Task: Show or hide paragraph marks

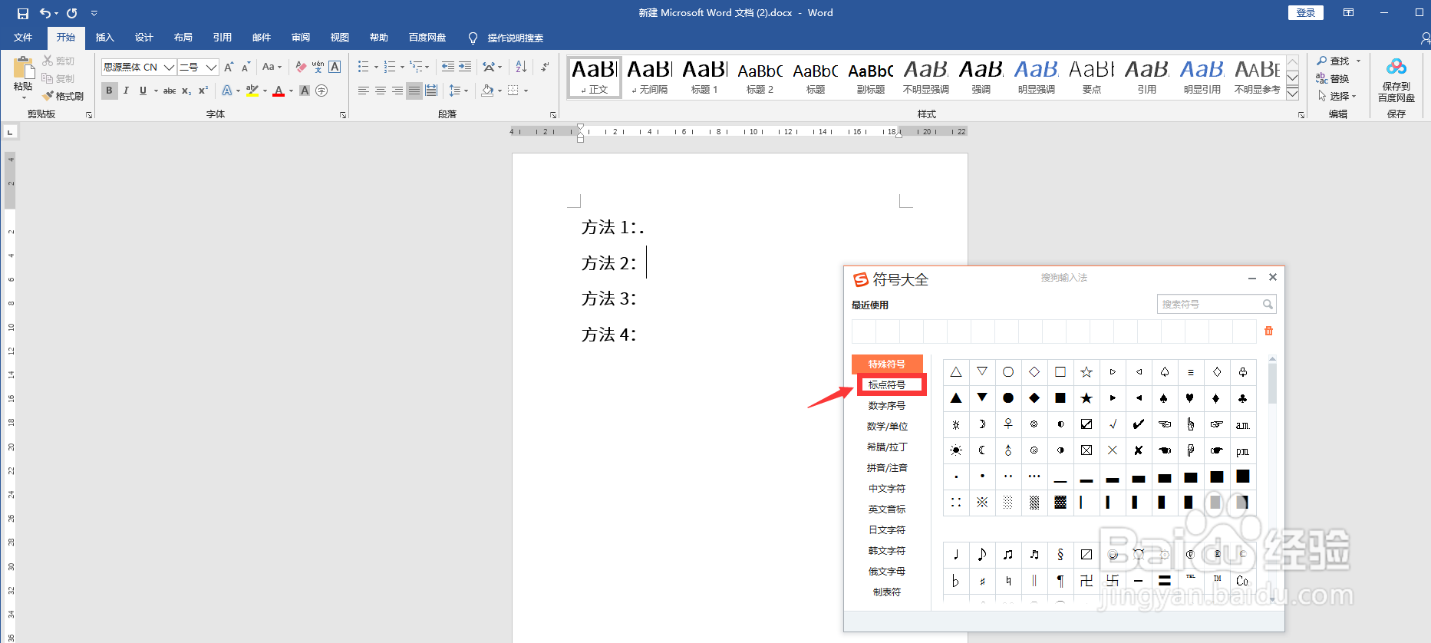Action: point(544,67)
